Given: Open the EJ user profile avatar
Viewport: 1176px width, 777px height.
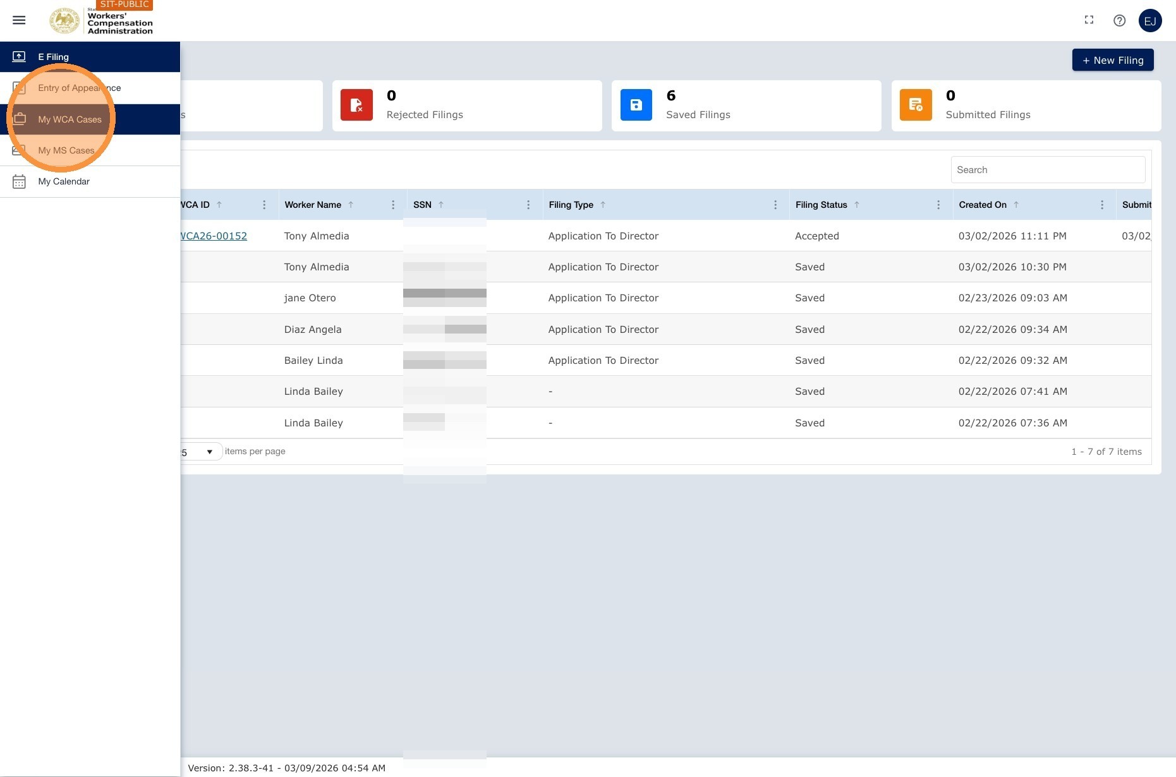Looking at the screenshot, I should click(x=1149, y=20).
